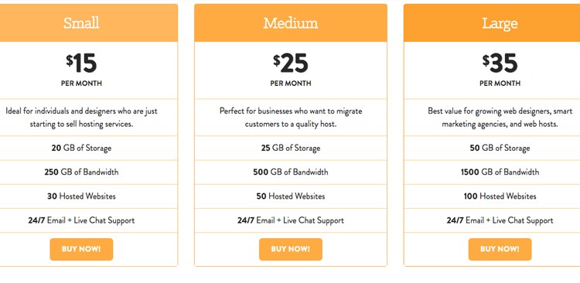Click Medium plan's 24/7 support row
The height and width of the screenshot is (283, 580).
pyautogui.click(x=291, y=220)
